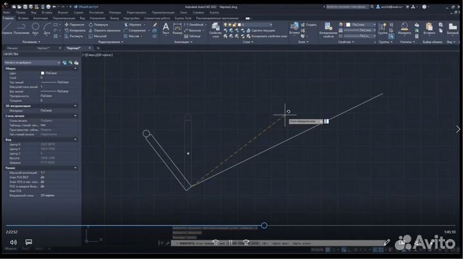This screenshot has width=463, height=259.
Task: Open the object selection dropdown in Свойства
Action: click(x=59, y=63)
